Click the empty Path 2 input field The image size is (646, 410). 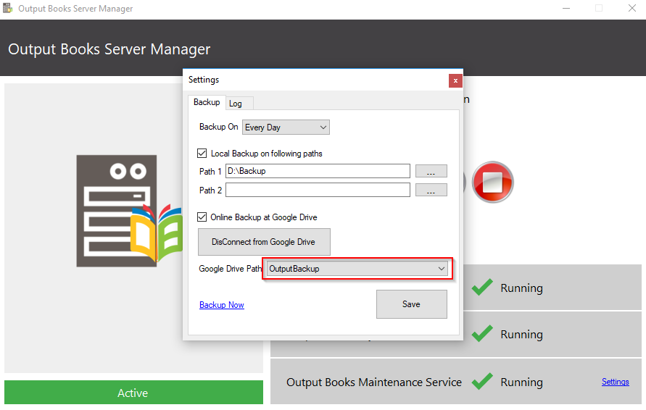318,190
